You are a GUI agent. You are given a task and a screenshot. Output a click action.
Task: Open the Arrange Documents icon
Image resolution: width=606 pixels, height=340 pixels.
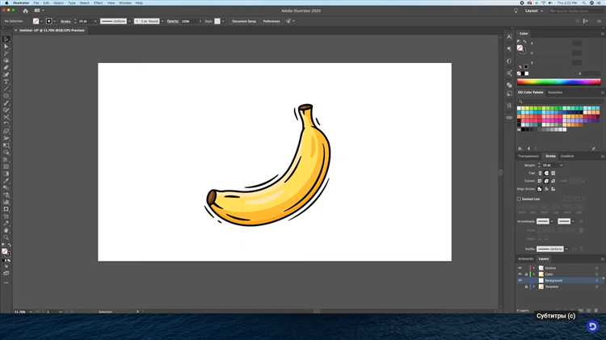[x=37, y=10]
